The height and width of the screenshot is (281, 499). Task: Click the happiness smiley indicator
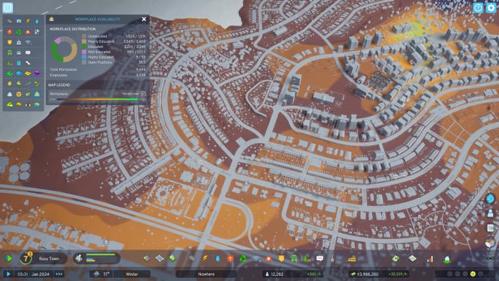[x=472, y=274]
